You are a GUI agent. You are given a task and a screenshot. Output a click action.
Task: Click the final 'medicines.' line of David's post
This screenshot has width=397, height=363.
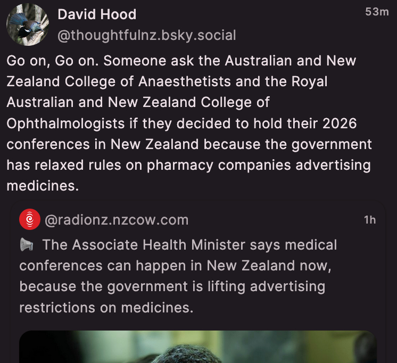[43, 186]
